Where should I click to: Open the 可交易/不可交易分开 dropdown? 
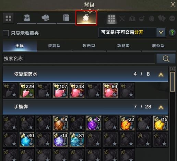coord(132,33)
